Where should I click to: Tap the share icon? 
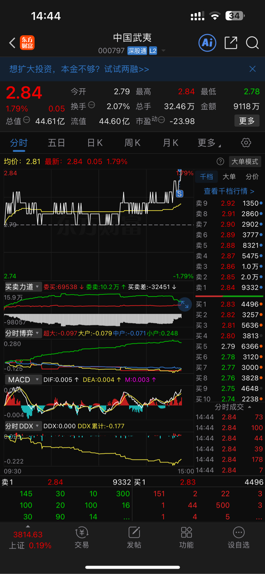[x=231, y=43]
